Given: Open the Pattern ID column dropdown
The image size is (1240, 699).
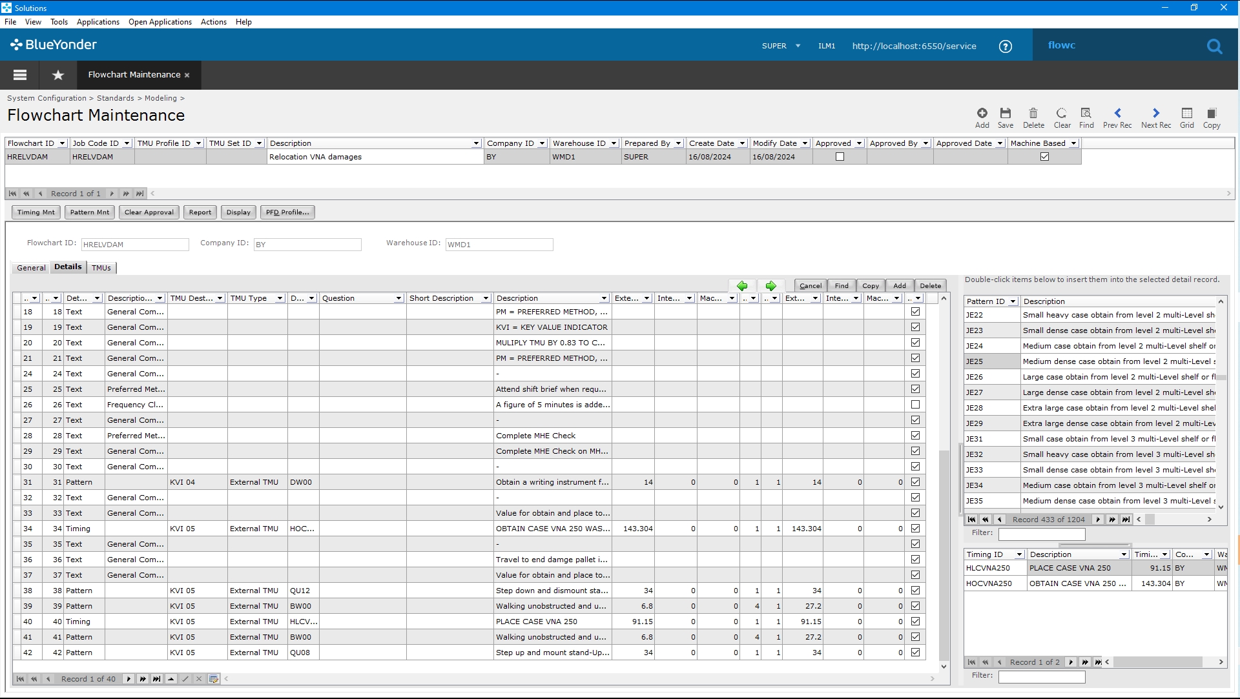Looking at the screenshot, I should coord(1013,301).
